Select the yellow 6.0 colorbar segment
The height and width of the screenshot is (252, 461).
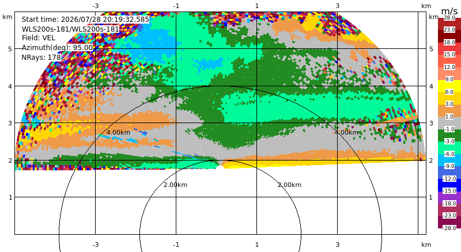click(x=449, y=86)
